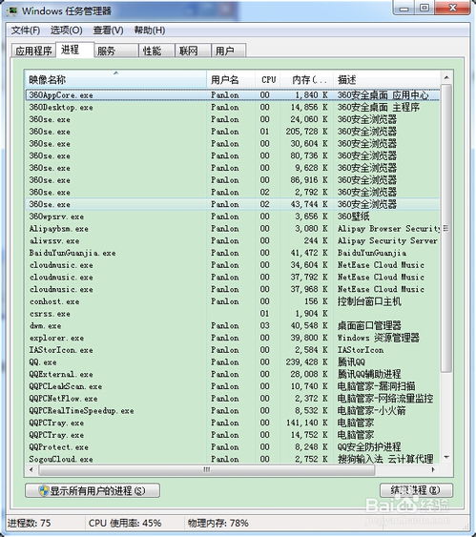476x537 pixels.
Task: Click the 腾讯QQ辅助进程 description
Action: [x=369, y=374]
